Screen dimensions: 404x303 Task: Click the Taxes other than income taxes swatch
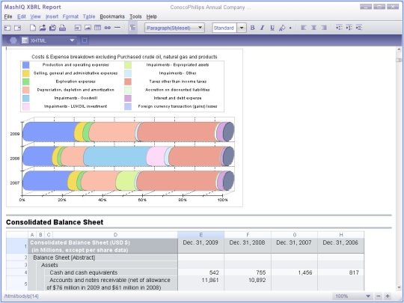pos(128,82)
